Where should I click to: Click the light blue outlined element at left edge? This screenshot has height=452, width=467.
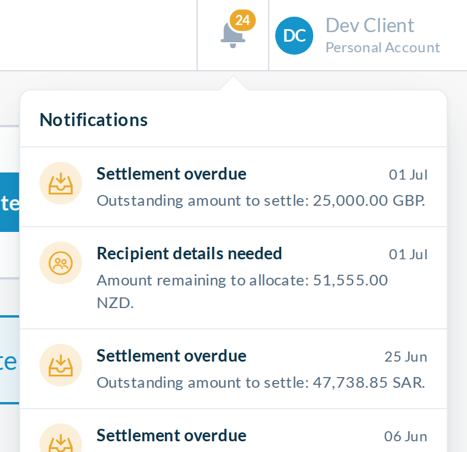tap(10, 360)
